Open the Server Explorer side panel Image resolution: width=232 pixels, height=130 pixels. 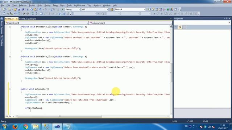pyautogui.click(x=2, y=25)
